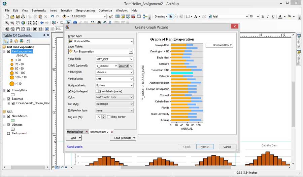The image size is (303, 177).
Task: Toggle USstates layer checkbox
Action: coord(8,125)
